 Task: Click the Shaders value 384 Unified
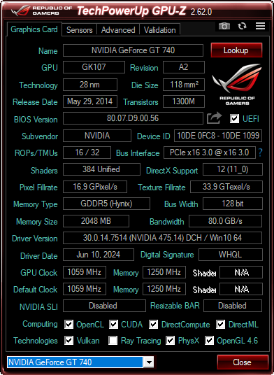pos(101,169)
